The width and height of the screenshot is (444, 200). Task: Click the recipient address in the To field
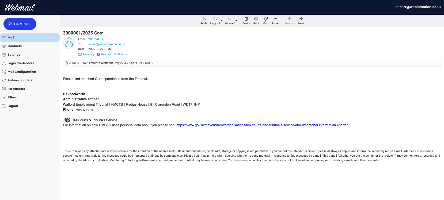click(107, 44)
